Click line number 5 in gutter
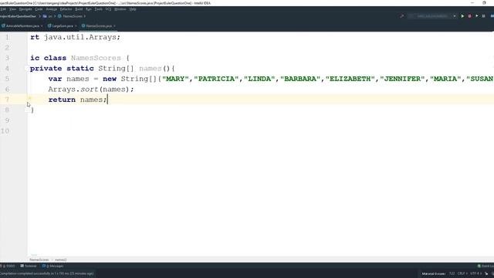The width and height of the screenshot is (494, 278). (7, 79)
